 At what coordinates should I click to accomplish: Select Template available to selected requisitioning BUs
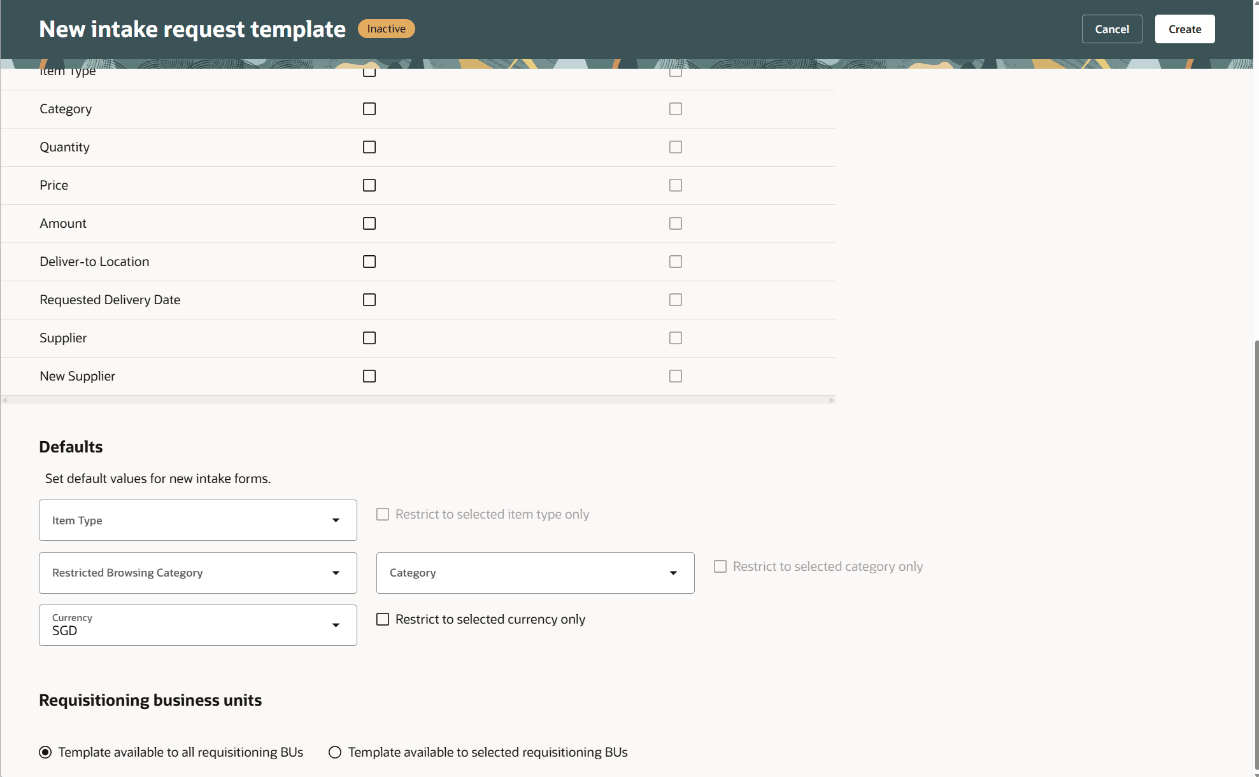(x=335, y=752)
